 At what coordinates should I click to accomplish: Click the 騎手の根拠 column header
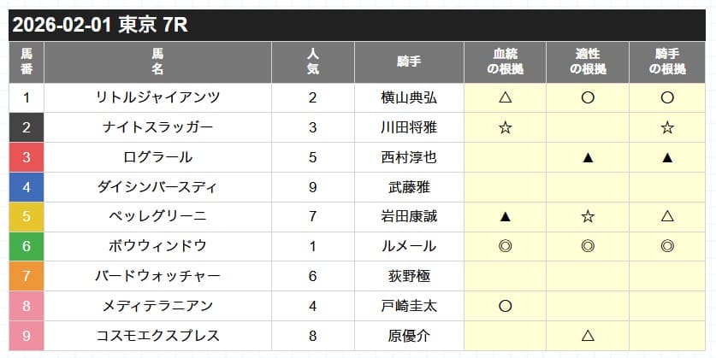point(667,62)
